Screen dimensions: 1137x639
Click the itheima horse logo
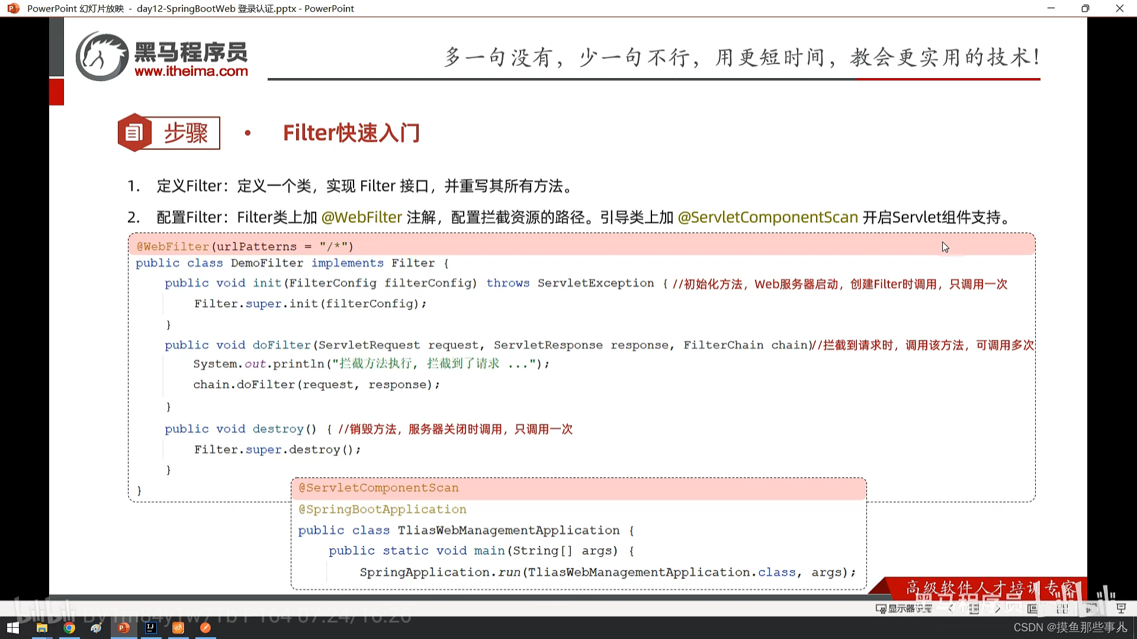tap(102, 56)
